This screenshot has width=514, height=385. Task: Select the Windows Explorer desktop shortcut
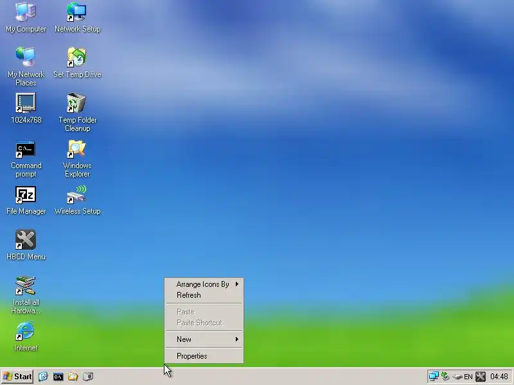tap(77, 158)
